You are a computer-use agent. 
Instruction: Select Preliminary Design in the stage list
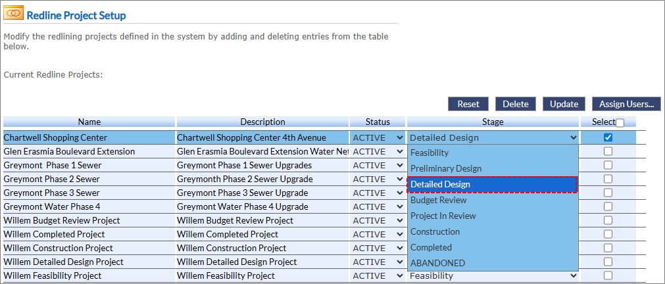(x=446, y=168)
